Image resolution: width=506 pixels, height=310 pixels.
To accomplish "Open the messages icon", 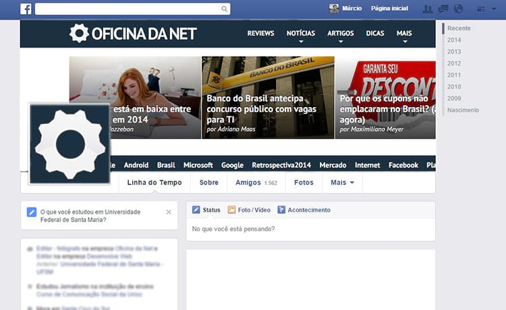I will 443,9.
